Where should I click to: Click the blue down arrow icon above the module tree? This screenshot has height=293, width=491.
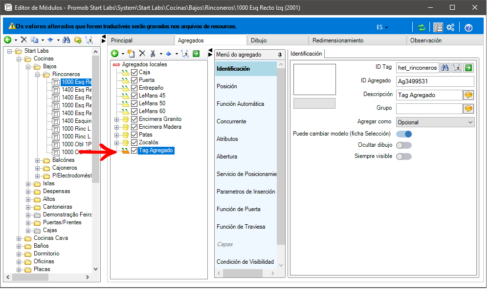click(50, 40)
